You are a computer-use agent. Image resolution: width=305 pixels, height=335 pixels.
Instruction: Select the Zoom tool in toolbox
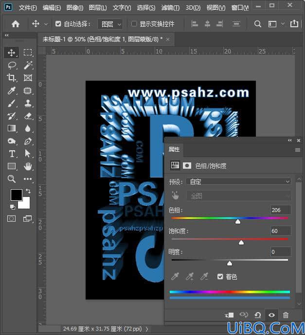(x=12, y=179)
